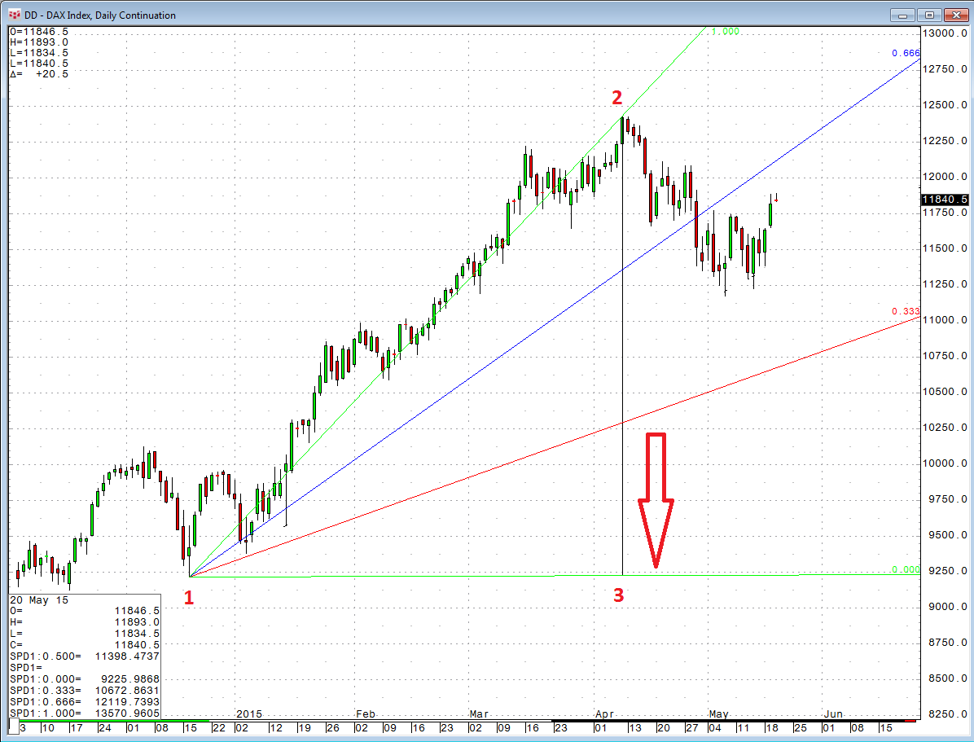Click the 20 May 15 date in data box
This screenshot has width=974, height=742.
coord(39,599)
